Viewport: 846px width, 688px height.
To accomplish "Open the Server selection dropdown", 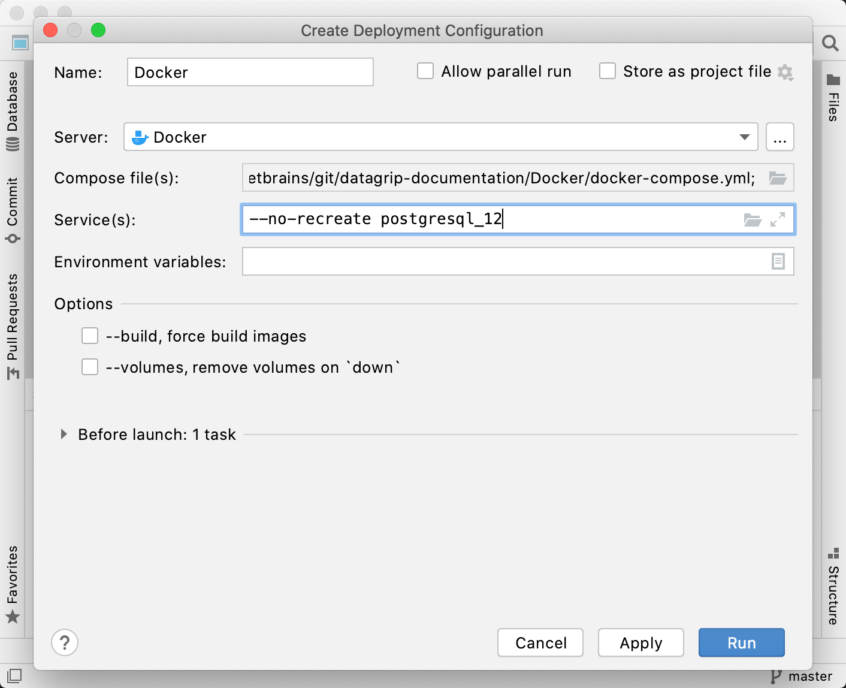I will click(745, 137).
